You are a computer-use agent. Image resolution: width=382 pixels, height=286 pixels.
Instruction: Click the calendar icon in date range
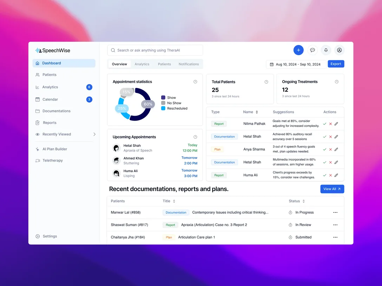[x=272, y=64]
